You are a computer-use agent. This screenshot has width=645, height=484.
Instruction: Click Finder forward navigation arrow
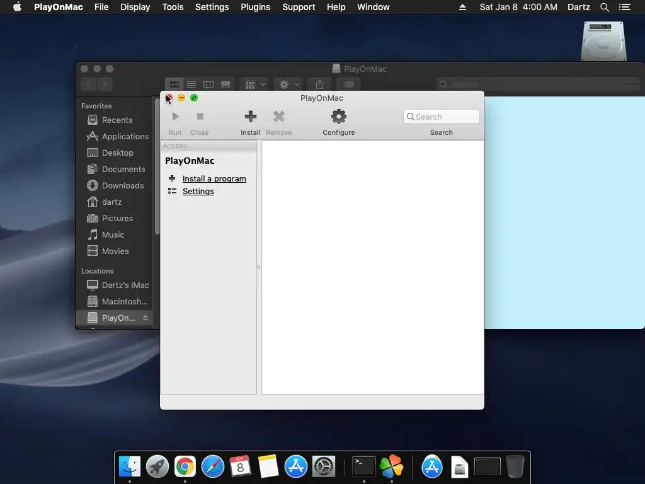coord(105,85)
